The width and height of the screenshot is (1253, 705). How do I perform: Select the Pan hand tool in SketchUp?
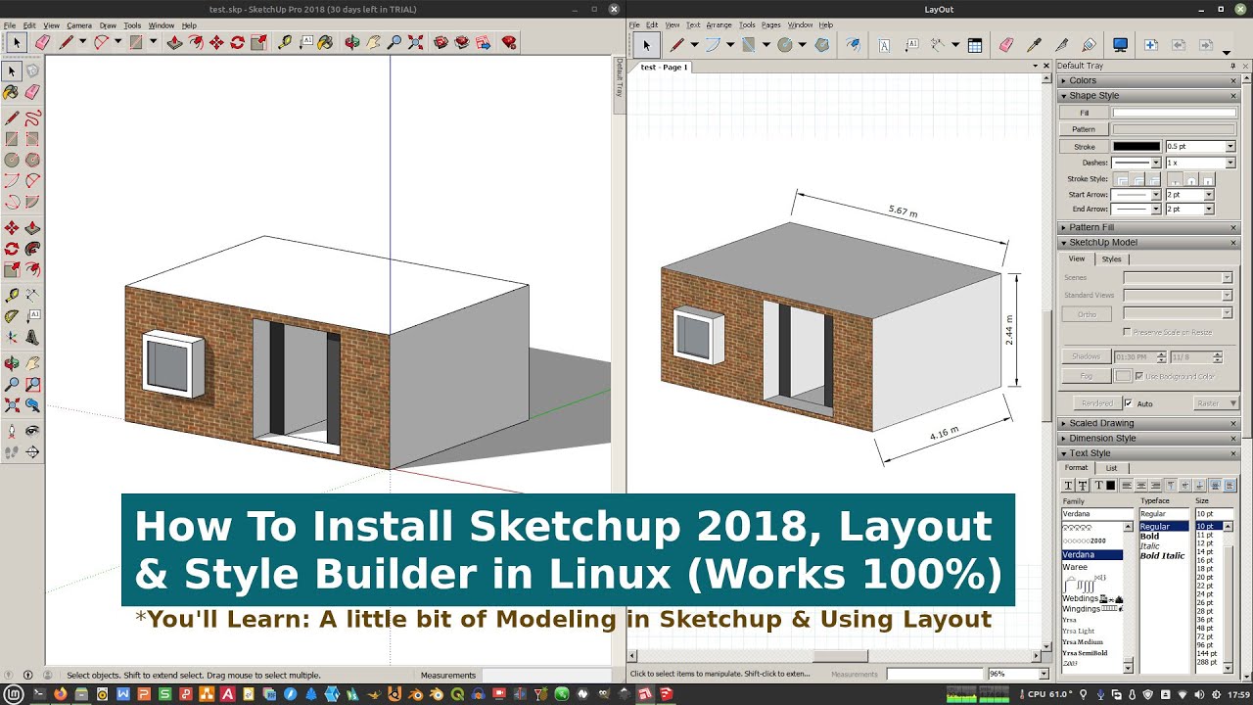click(373, 42)
